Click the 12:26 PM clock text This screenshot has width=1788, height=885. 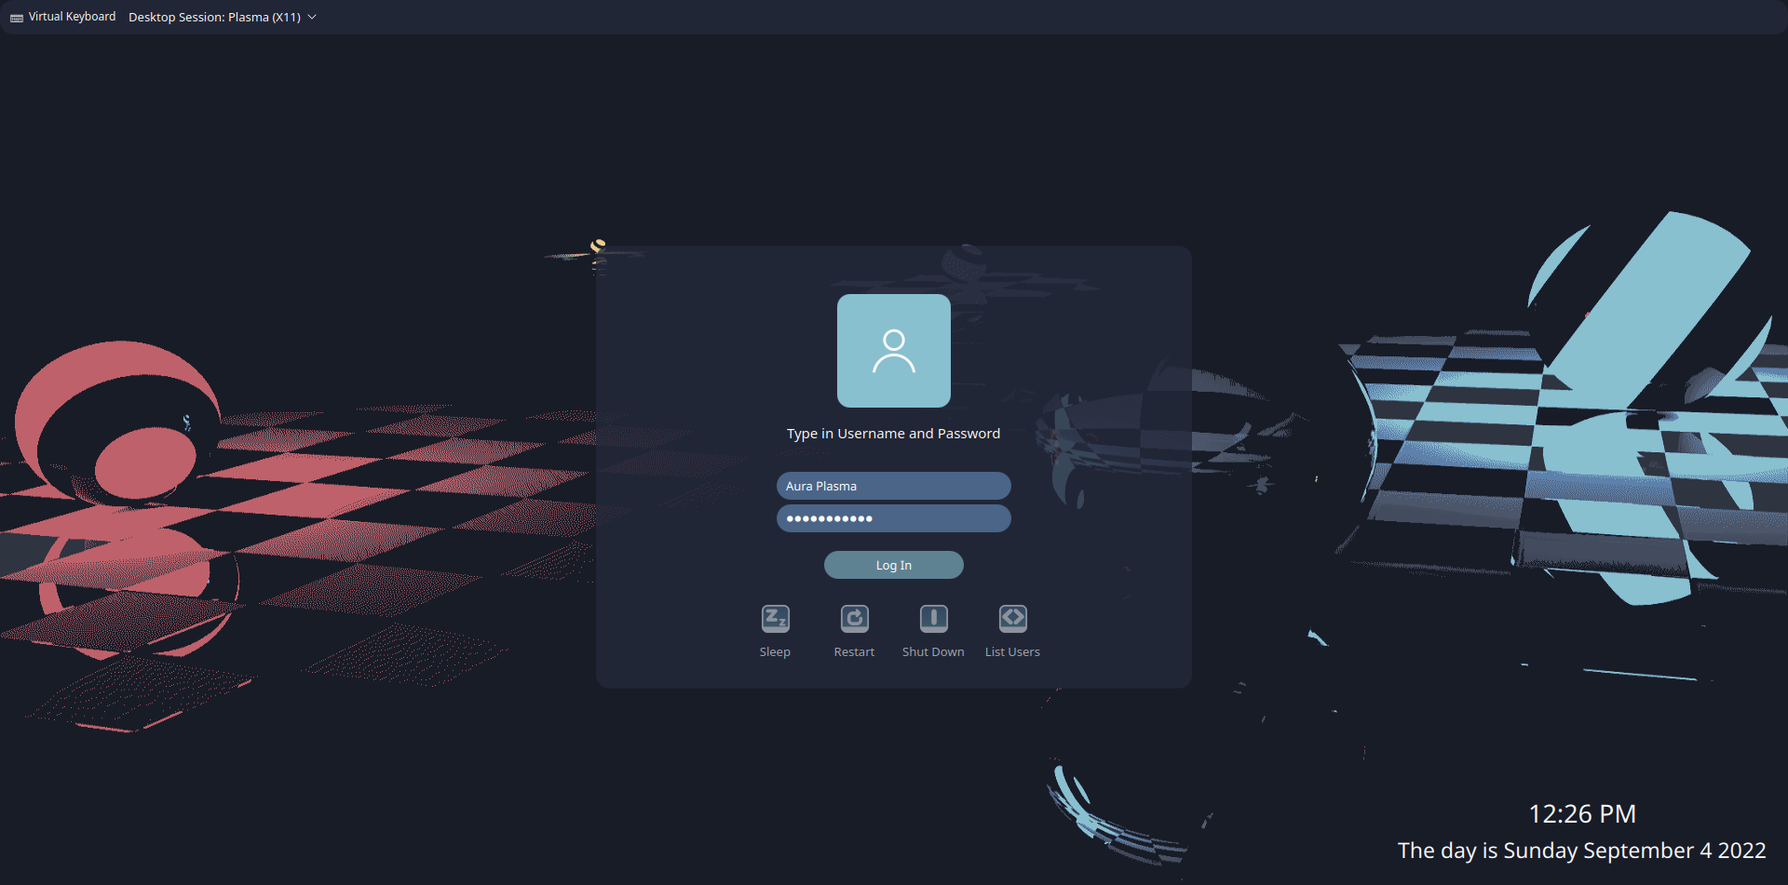(1582, 814)
